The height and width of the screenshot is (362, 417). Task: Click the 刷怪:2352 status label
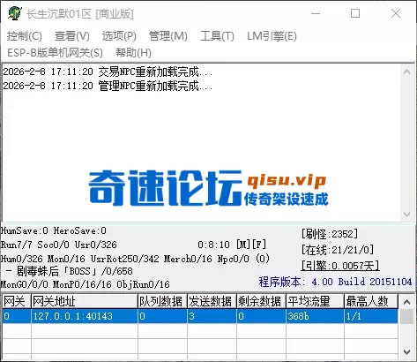(x=330, y=234)
